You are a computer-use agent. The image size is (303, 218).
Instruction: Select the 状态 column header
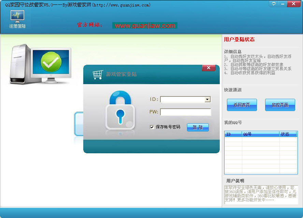[288, 134]
